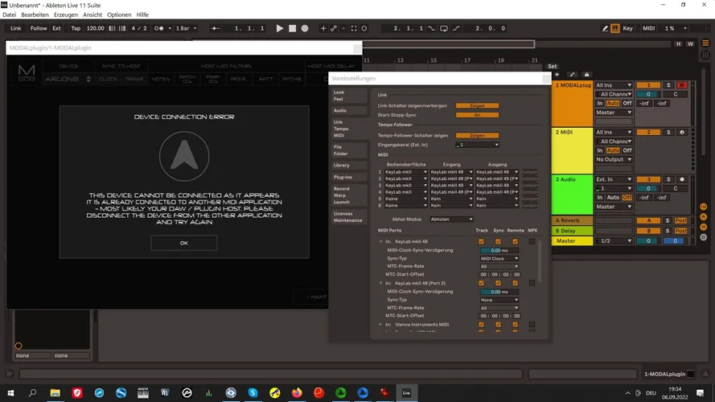This screenshot has height=402, width=715.
Task: Arm the 3 Audio track for recording
Action: pos(681,179)
